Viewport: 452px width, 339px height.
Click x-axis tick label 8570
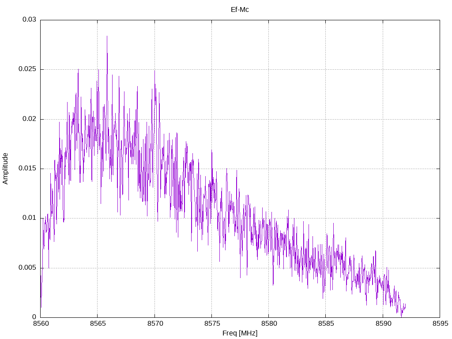154,324
